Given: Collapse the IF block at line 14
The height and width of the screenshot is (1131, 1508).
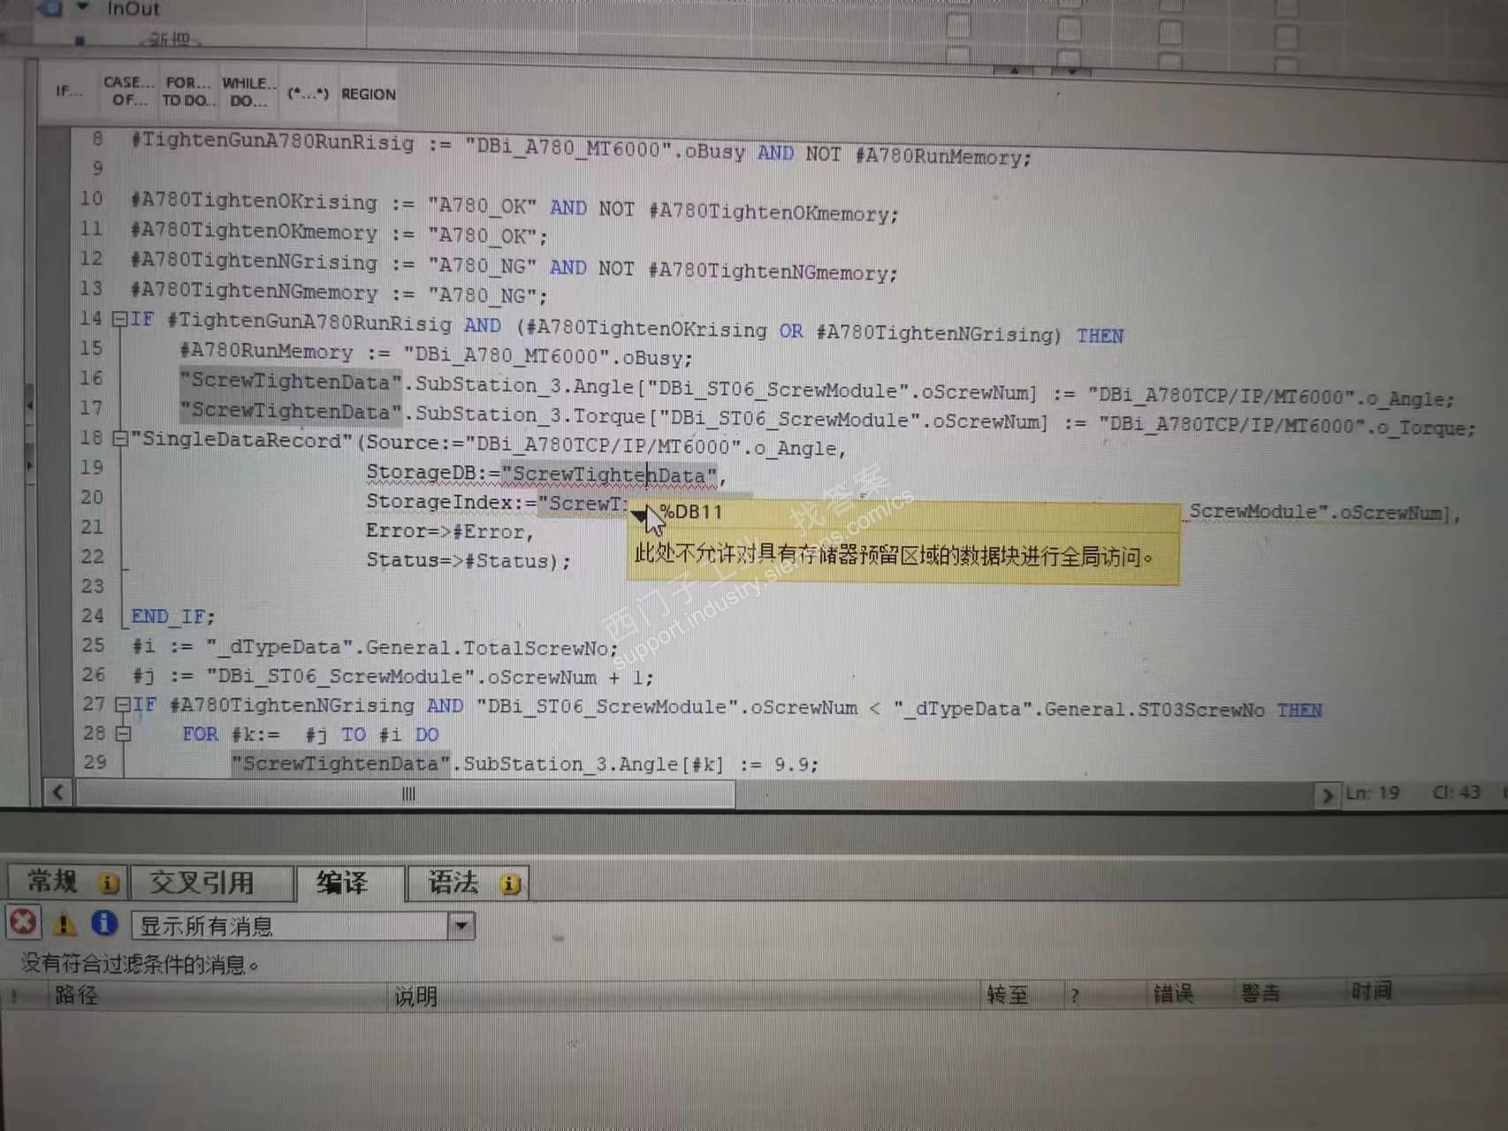Looking at the screenshot, I should pos(119,320).
